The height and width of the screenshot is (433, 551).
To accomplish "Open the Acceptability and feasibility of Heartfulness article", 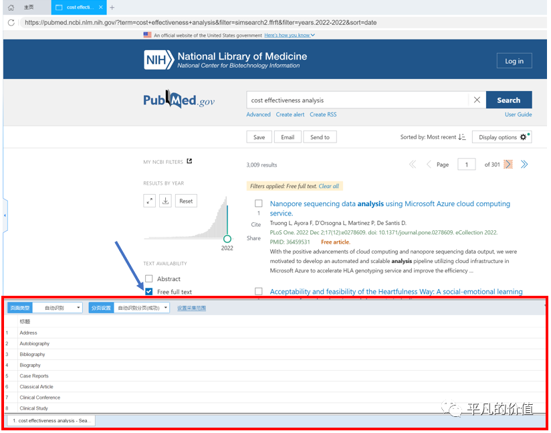I will tap(396, 292).
